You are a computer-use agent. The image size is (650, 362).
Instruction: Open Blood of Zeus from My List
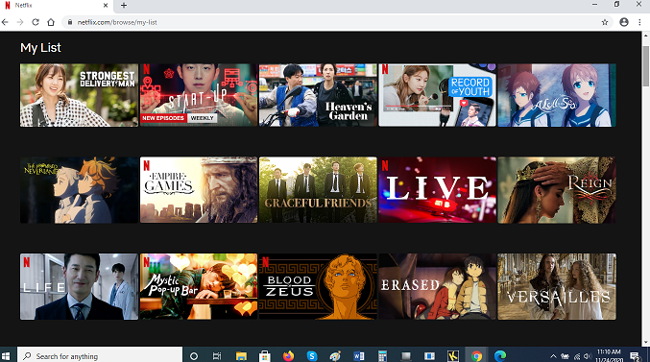point(318,286)
